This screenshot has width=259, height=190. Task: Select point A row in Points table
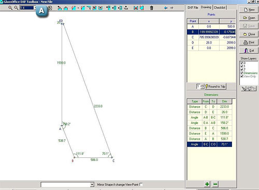(211, 26)
